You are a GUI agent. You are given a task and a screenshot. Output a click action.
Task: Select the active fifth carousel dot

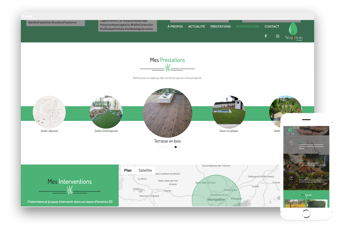click(x=176, y=147)
